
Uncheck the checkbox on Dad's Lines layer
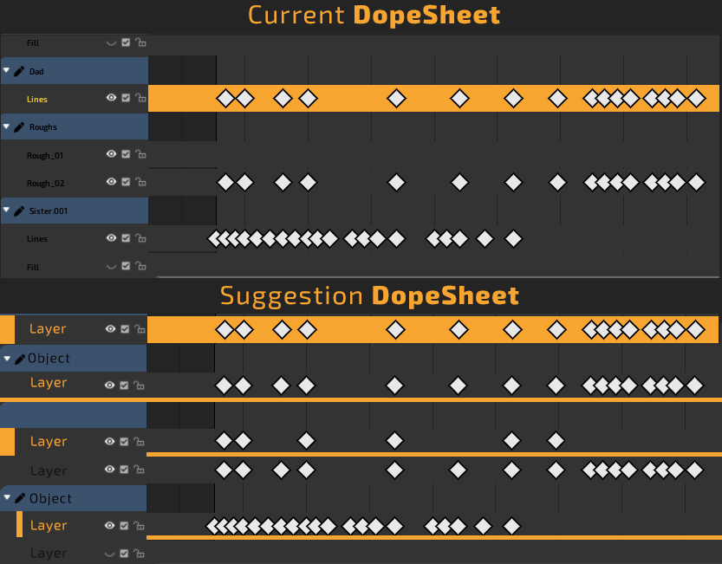[126, 98]
